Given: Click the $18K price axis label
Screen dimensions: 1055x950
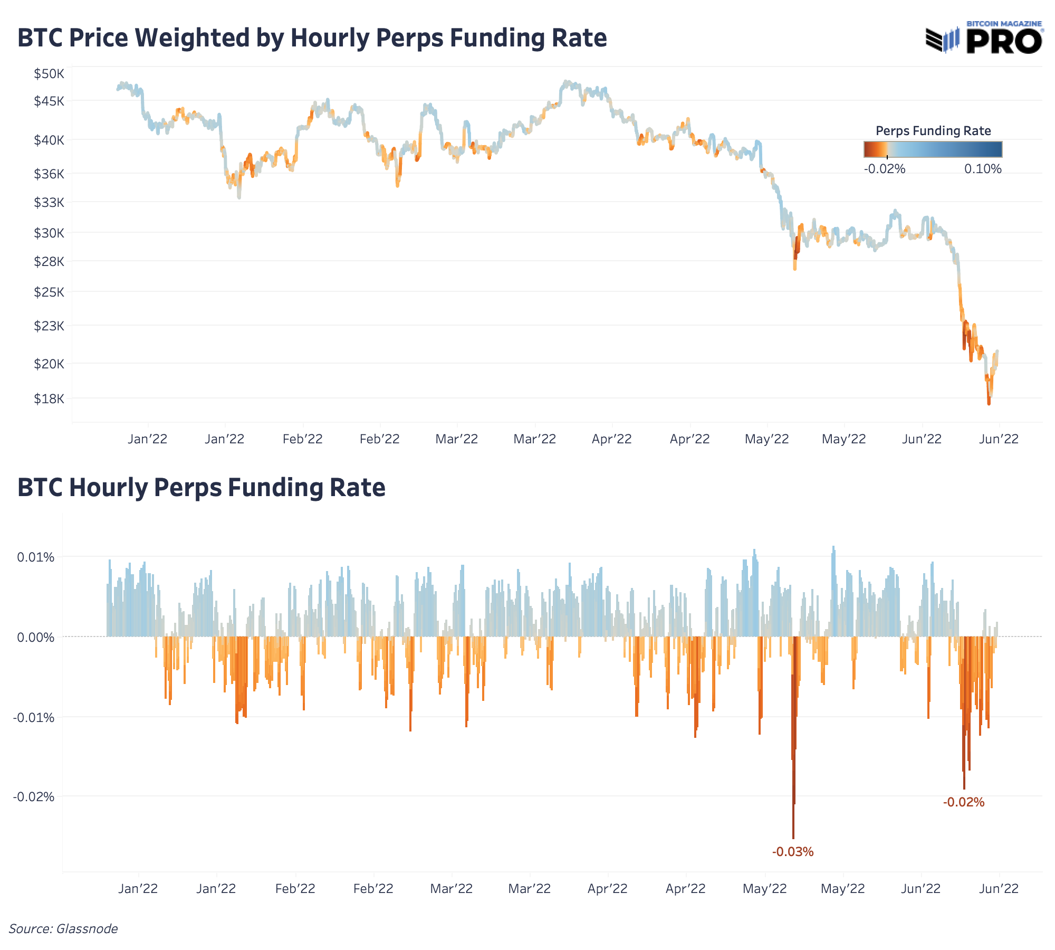Looking at the screenshot, I should [x=49, y=398].
